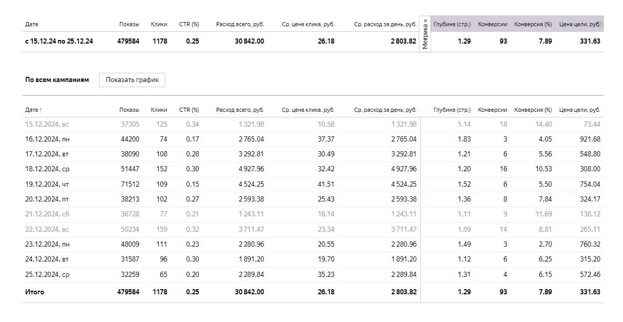Select the 18.12.2024 date row
Image resolution: width=623 pixels, height=322 pixels.
coord(47,169)
